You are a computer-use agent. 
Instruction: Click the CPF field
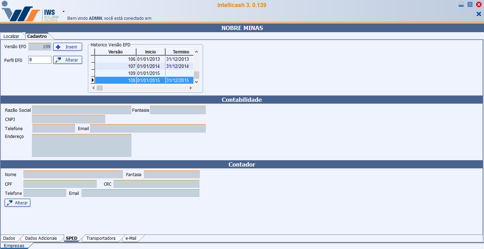tap(60, 184)
